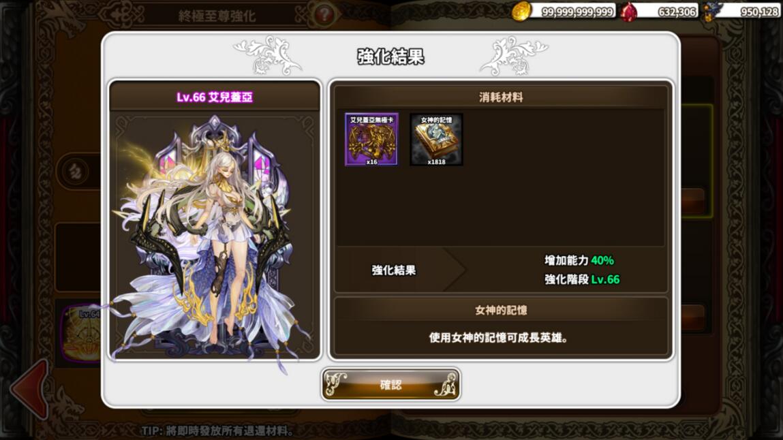Tap the winged currency icon at top right
Image resolution: width=783 pixels, height=440 pixels.
tap(709, 12)
